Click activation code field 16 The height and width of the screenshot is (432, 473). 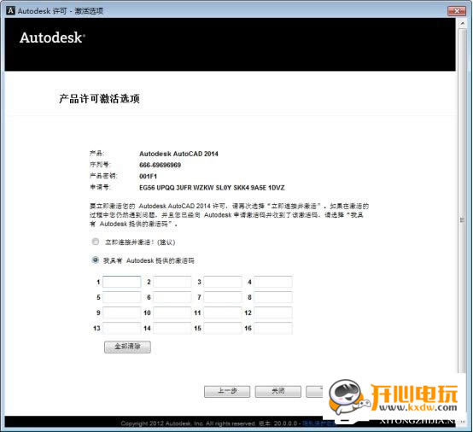(273, 328)
